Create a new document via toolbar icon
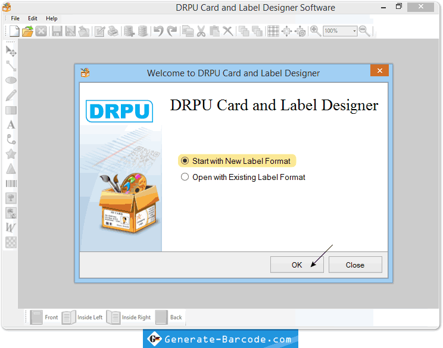 click(x=14, y=31)
